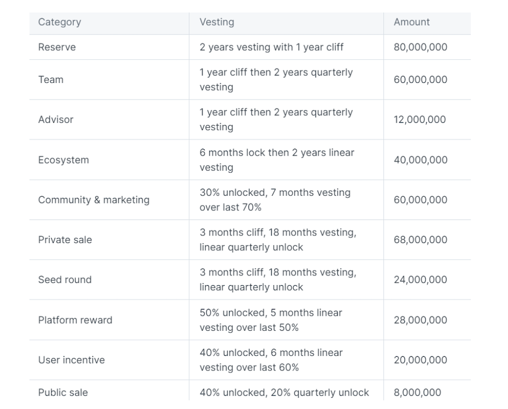Click the Private sale row label
The height and width of the screenshot is (409, 508).
coord(65,240)
